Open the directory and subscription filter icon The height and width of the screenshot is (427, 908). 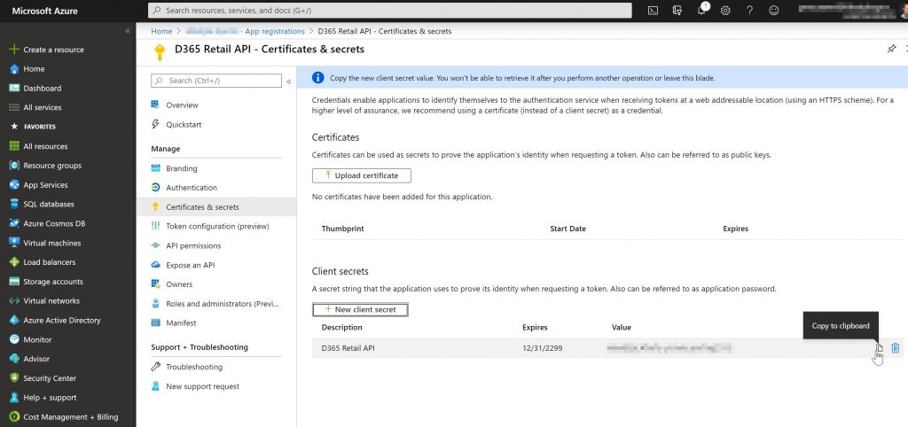click(677, 11)
